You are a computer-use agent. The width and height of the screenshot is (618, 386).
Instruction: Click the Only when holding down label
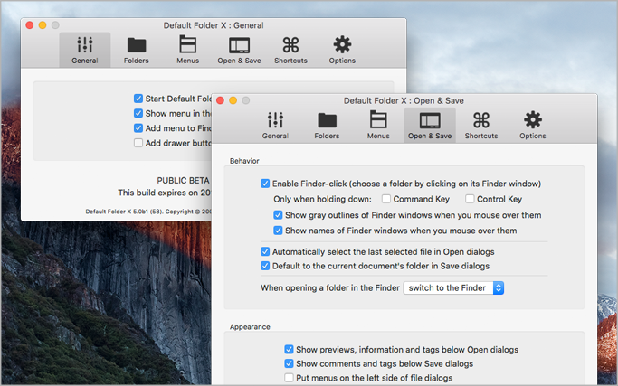tap(322, 199)
